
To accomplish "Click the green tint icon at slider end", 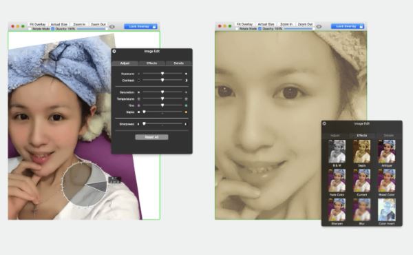I will pyautogui.click(x=186, y=105).
